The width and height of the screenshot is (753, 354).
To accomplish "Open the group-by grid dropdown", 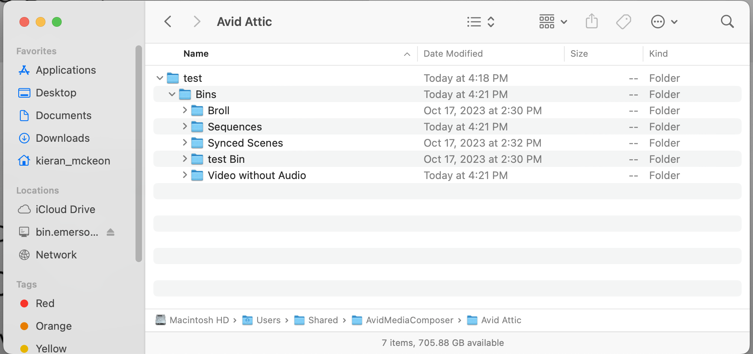I will tap(553, 21).
